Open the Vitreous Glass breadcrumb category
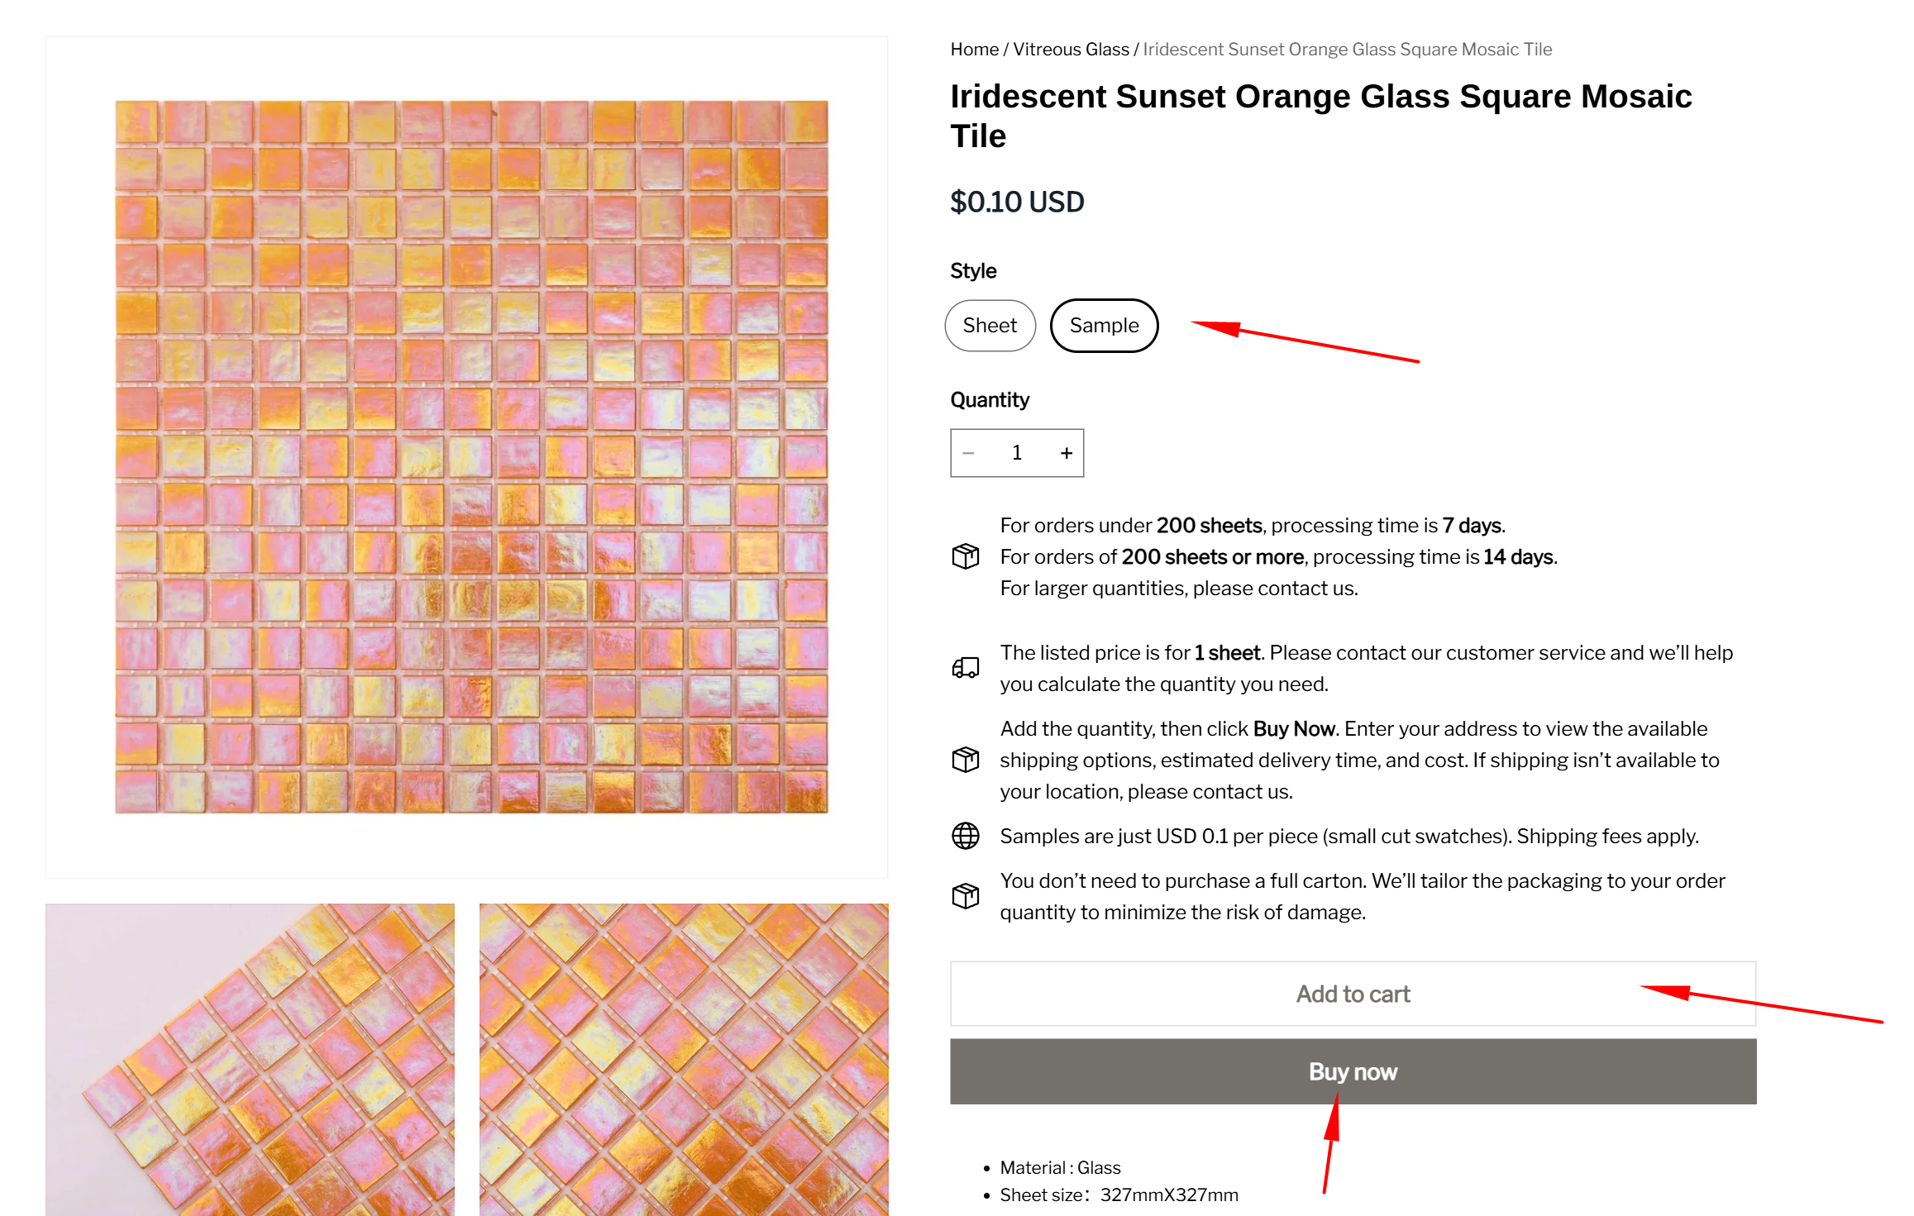Image resolution: width=1914 pixels, height=1216 pixels. [x=1071, y=50]
